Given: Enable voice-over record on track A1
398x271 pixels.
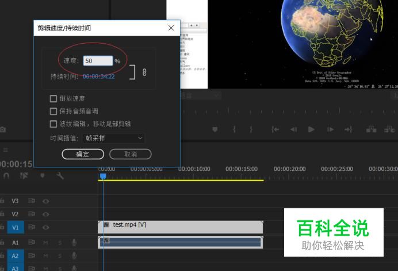Looking at the screenshot, I should click(74, 243).
